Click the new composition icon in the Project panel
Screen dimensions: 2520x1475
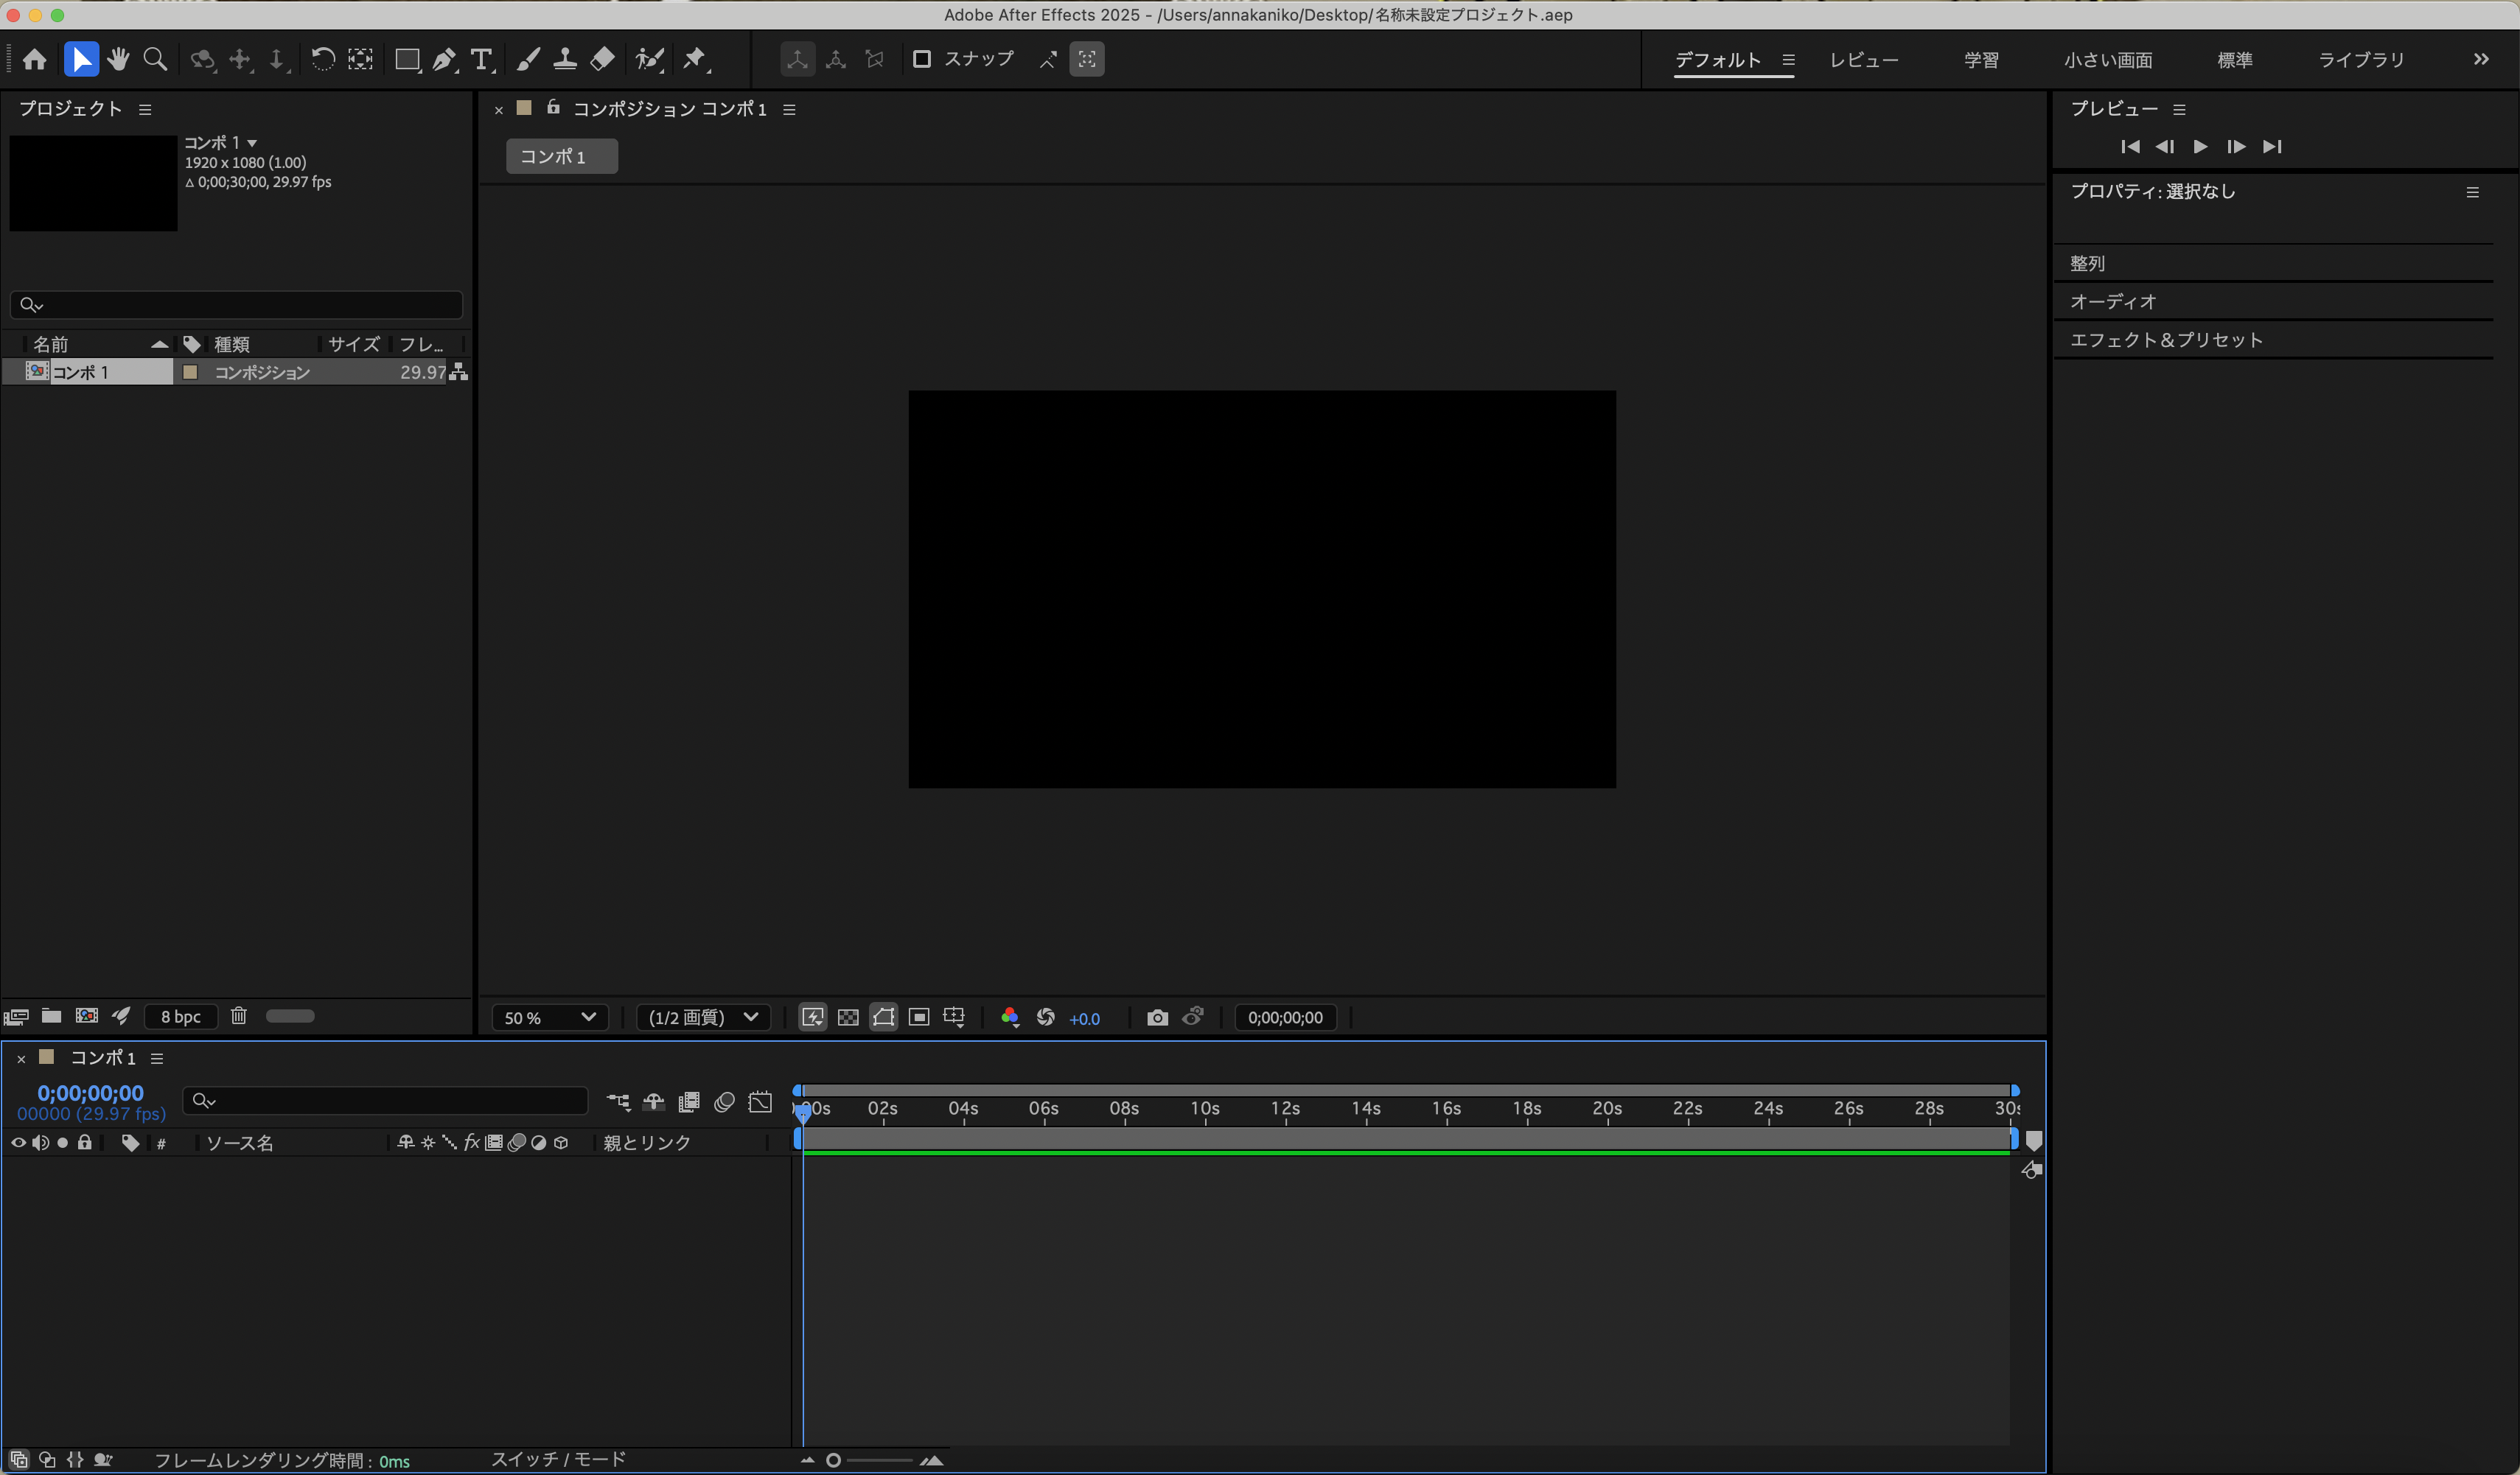[x=87, y=1016]
